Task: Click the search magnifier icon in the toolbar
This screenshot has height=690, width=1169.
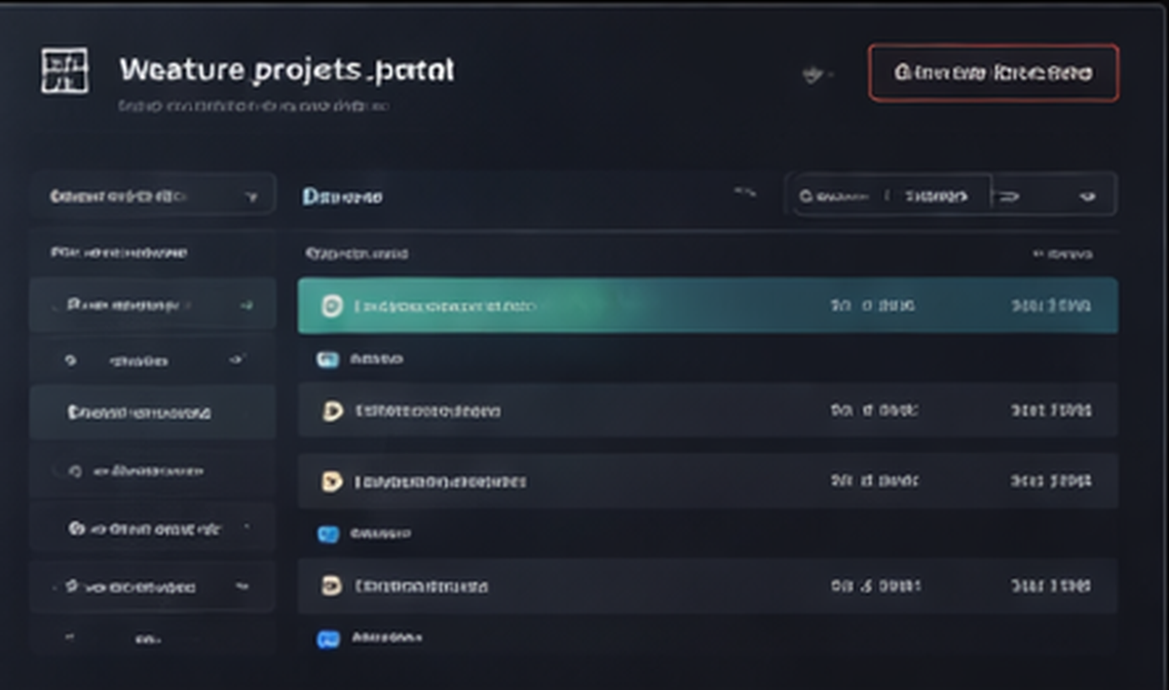Action: click(x=806, y=194)
